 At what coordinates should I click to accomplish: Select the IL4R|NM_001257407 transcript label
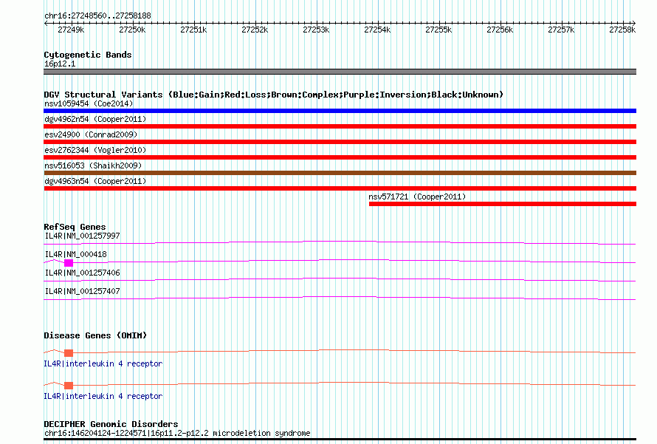pos(82,291)
